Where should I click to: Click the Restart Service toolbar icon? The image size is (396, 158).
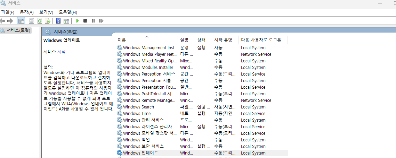tap(101, 21)
